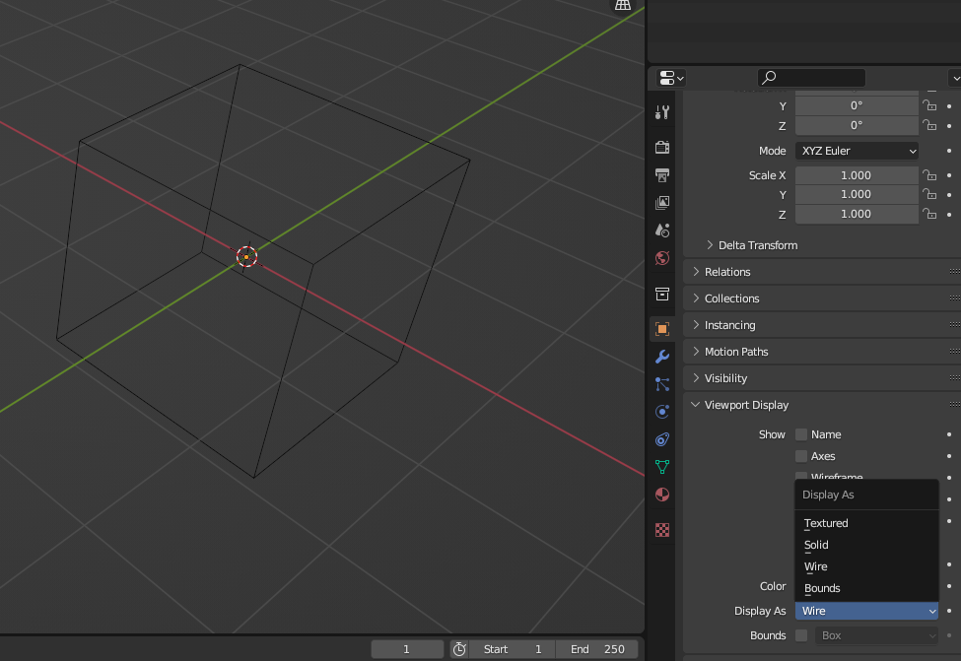Toggle lock on Scale Y
Viewport: 961px width, 661px height.
(x=929, y=195)
